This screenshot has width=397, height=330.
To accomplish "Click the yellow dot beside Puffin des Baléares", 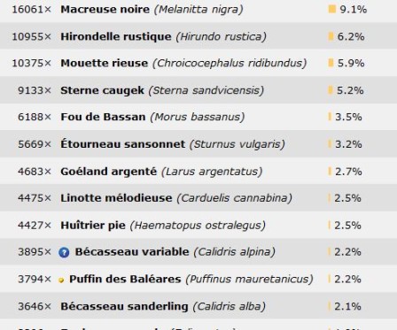I will pos(61,280).
